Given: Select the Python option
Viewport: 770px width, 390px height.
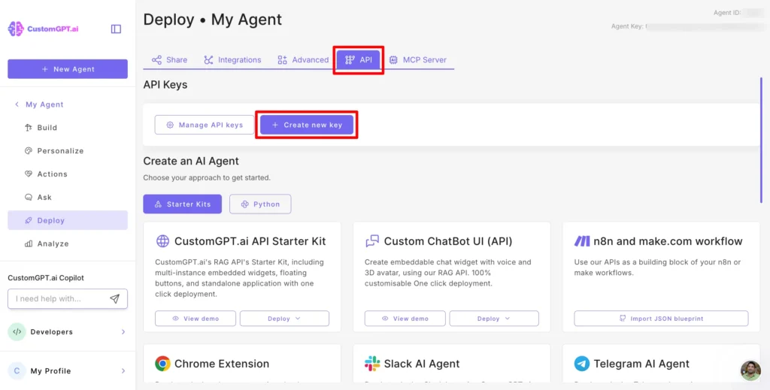Looking at the screenshot, I should pos(260,204).
